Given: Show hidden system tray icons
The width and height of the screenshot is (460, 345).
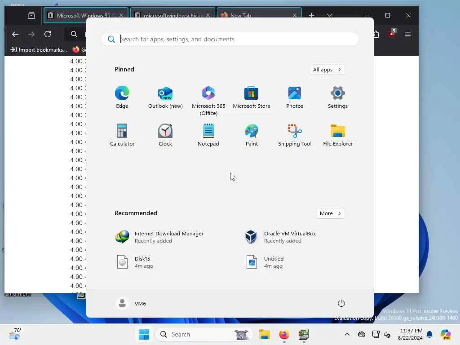Looking at the screenshot, I should pos(347,334).
